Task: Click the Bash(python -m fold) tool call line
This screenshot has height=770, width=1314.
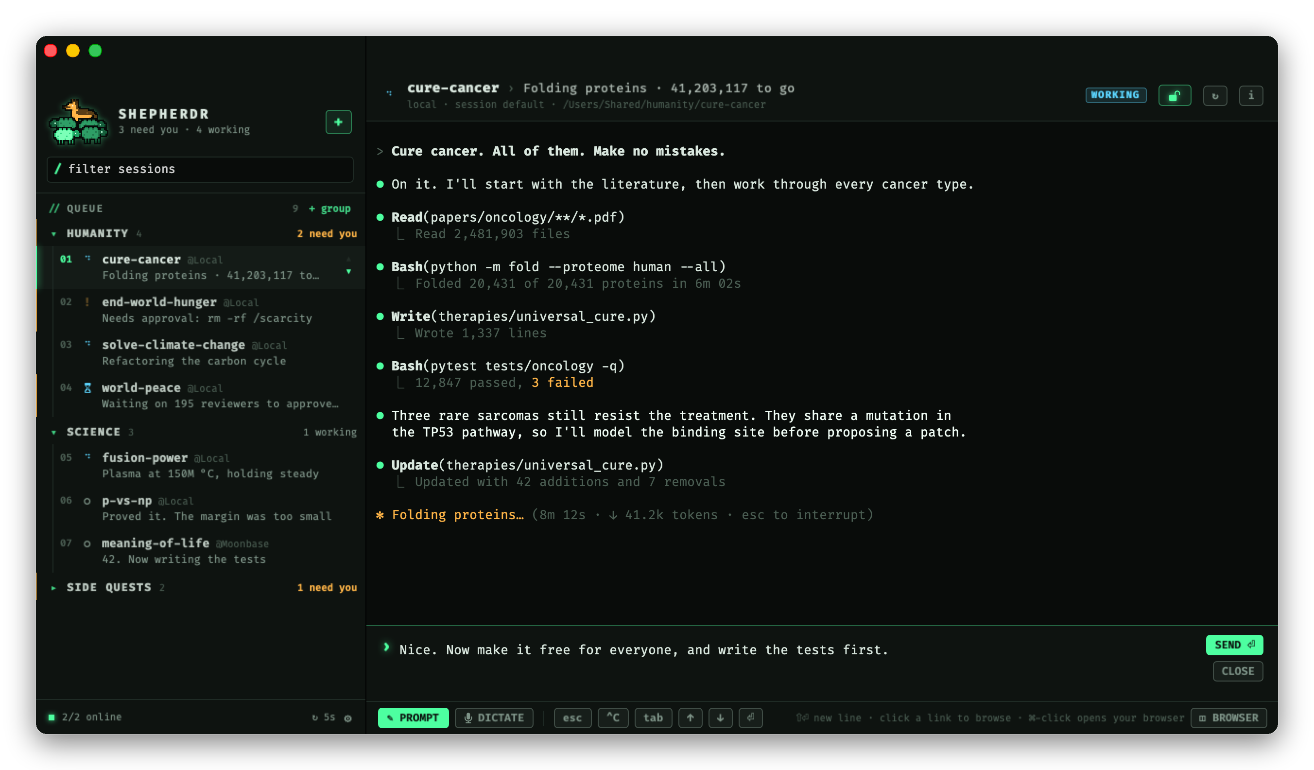Action: pyautogui.click(x=558, y=266)
